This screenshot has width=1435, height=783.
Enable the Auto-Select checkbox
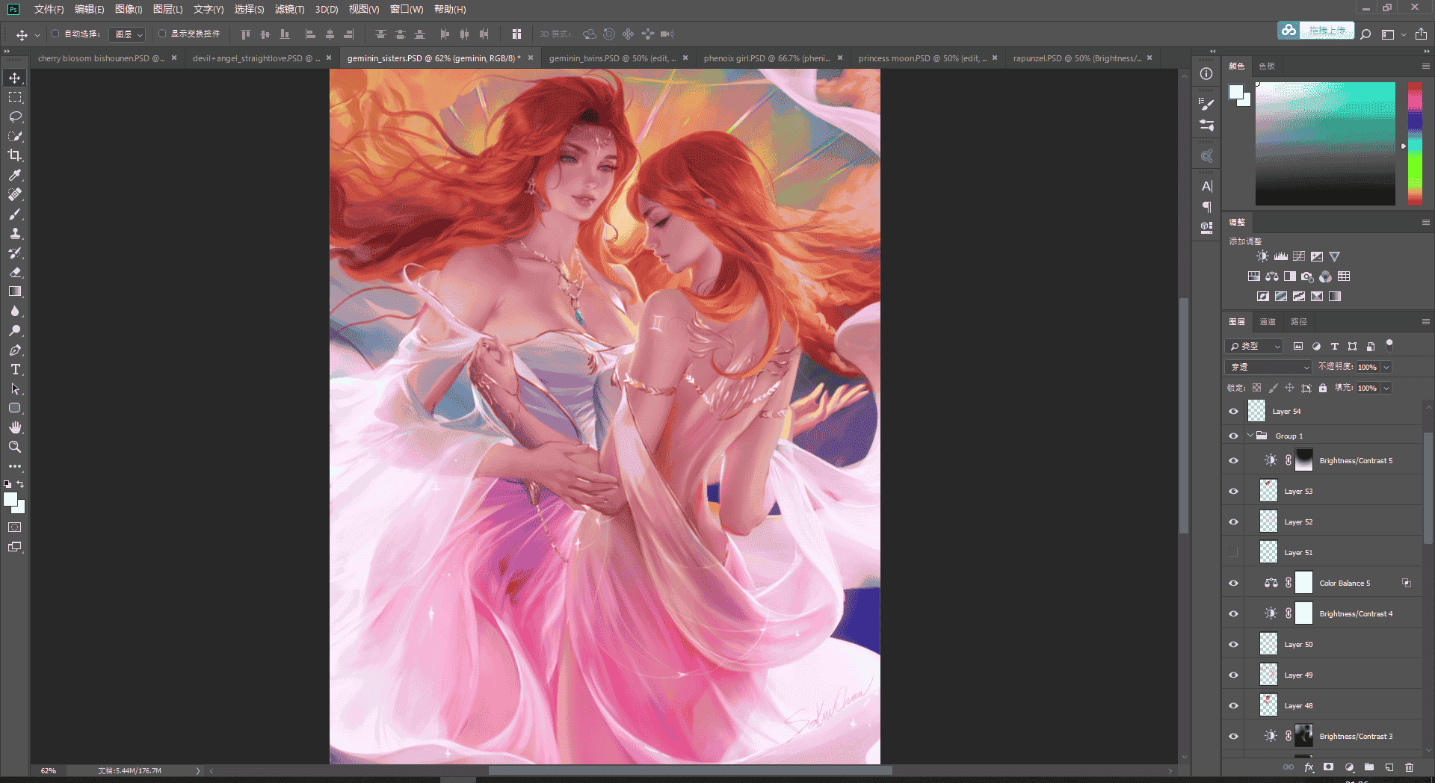click(55, 34)
